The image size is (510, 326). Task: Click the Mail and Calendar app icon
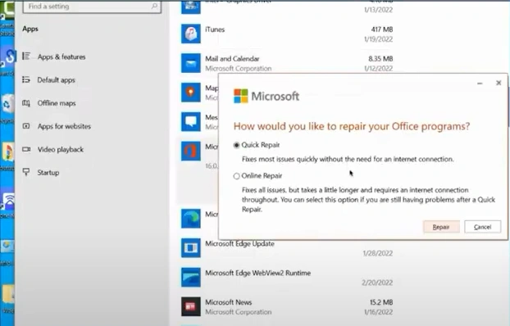point(190,63)
